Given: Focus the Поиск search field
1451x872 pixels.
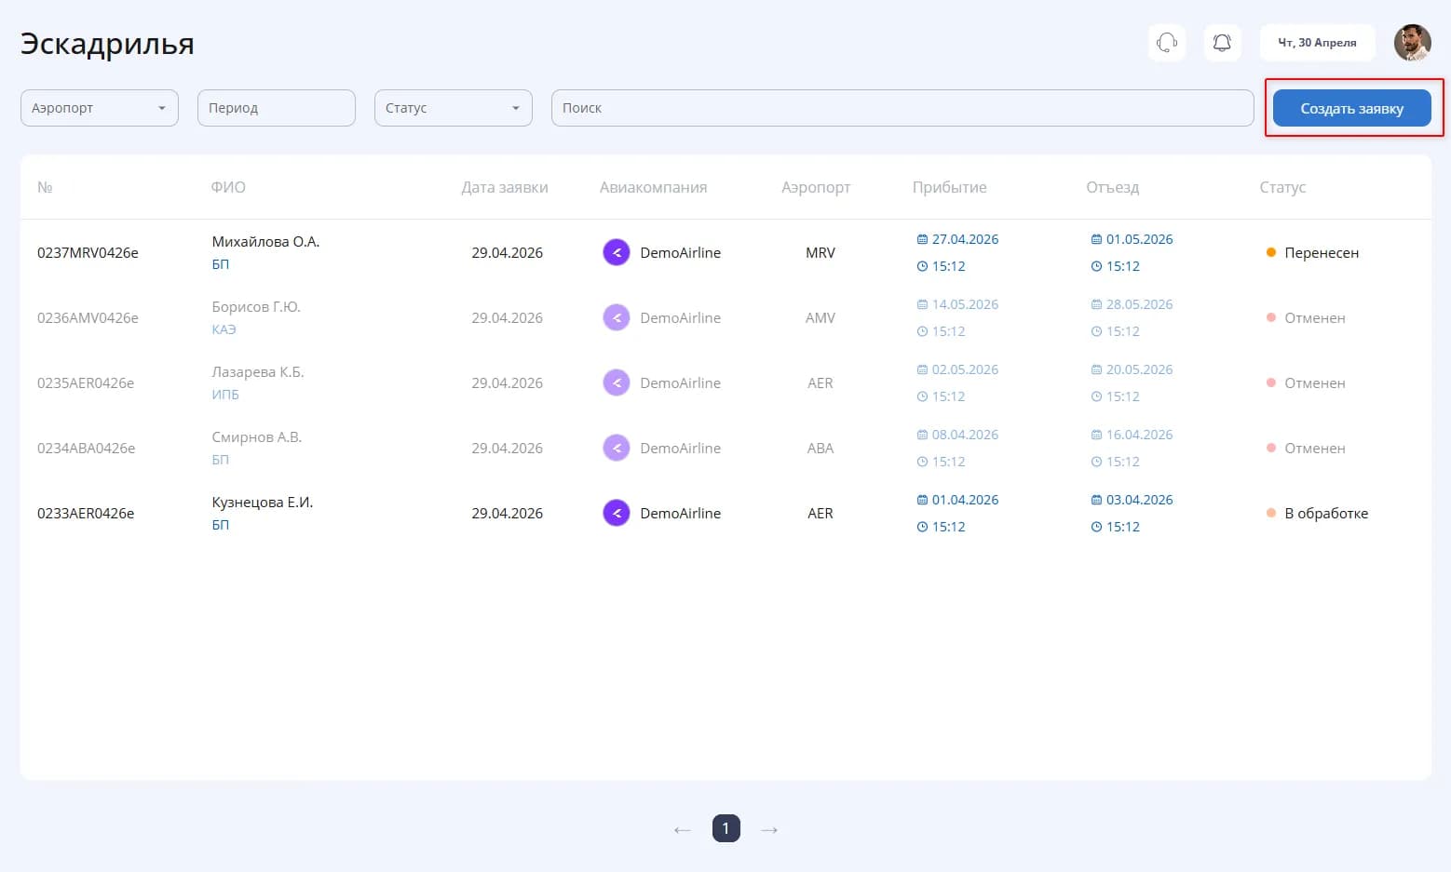Looking at the screenshot, I should click(902, 108).
